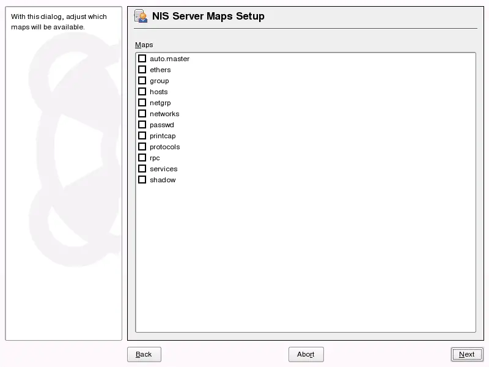Check the group map checkbox
The width and height of the screenshot is (489, 367).
[142, 80]
